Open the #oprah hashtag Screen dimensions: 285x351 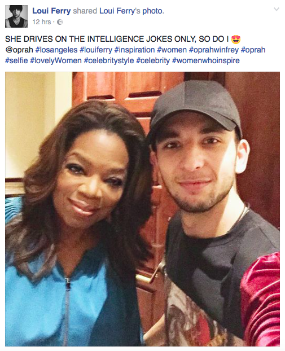[253, 50]
